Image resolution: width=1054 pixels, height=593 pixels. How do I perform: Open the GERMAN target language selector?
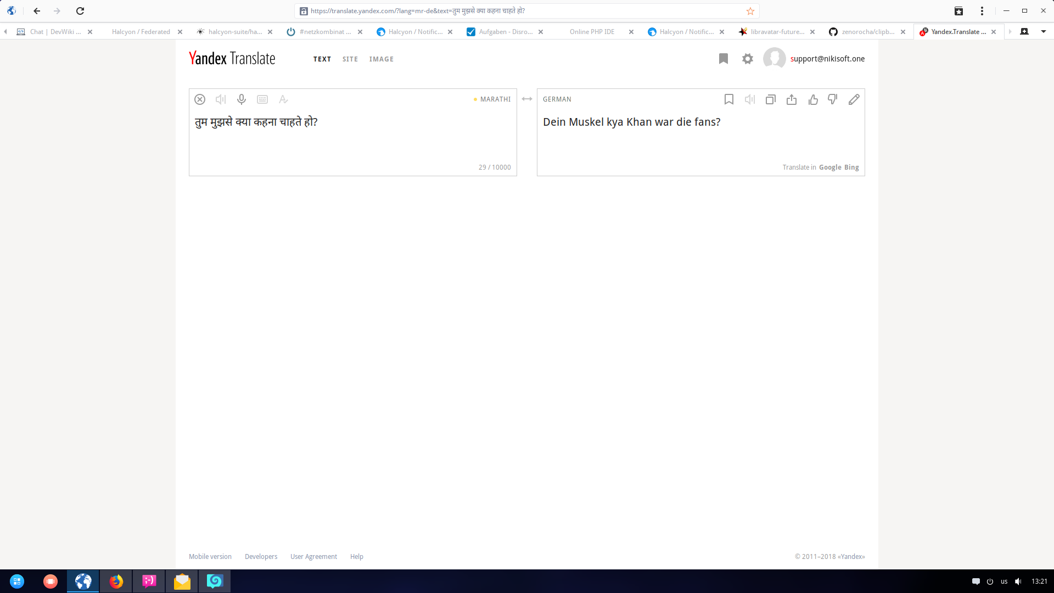(x=557, y=99)
